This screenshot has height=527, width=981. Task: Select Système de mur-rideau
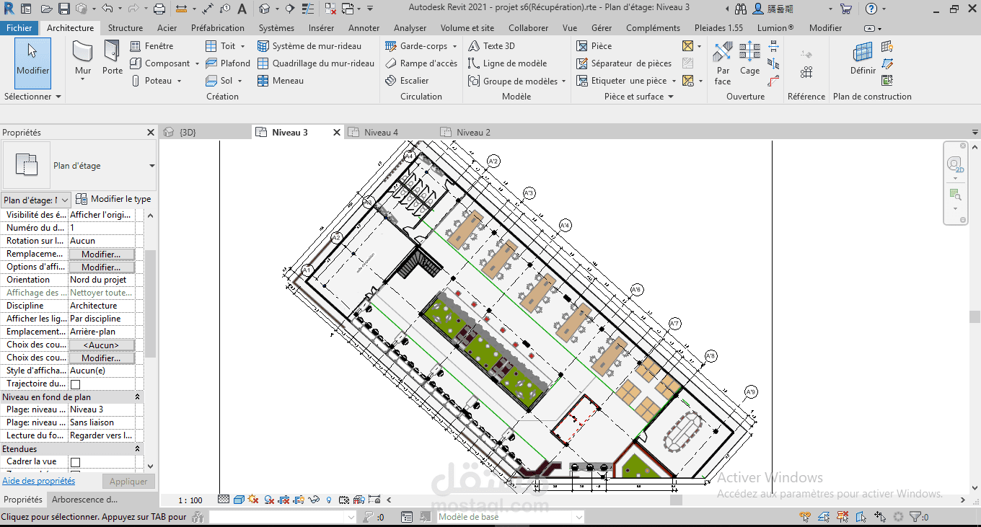click(x=309, y=45)
